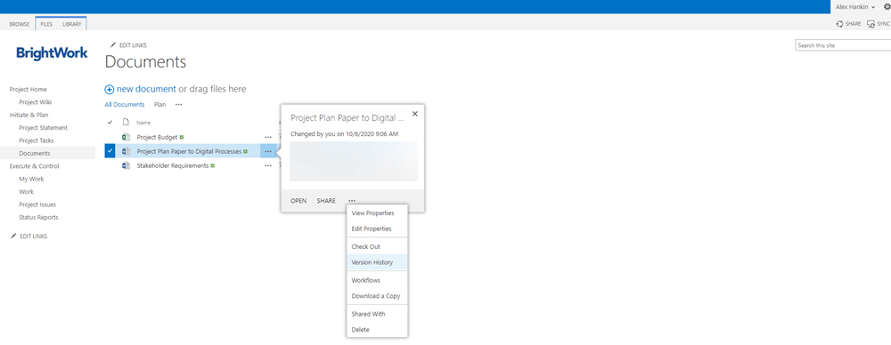
Task: Uncheck the selected Project Plan Paper row
Action: (x=110, y=151)
